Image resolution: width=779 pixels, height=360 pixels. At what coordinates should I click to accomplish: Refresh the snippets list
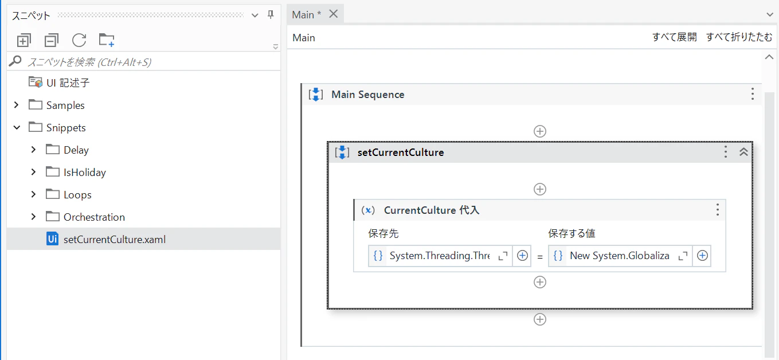pyautogui.click(x=79, y=40)
